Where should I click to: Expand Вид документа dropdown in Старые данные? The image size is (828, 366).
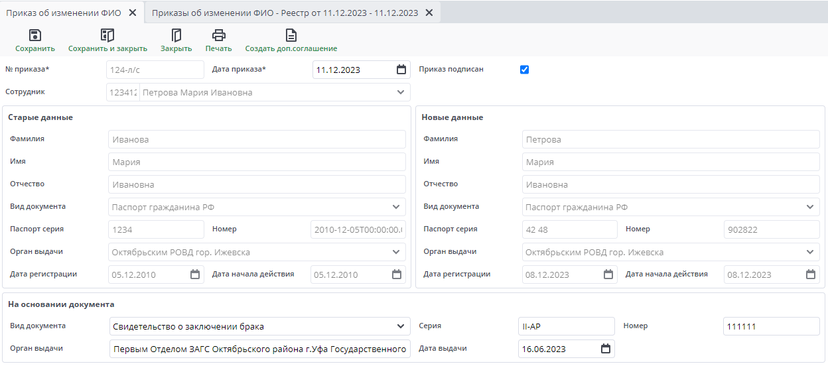pos(396,207)
